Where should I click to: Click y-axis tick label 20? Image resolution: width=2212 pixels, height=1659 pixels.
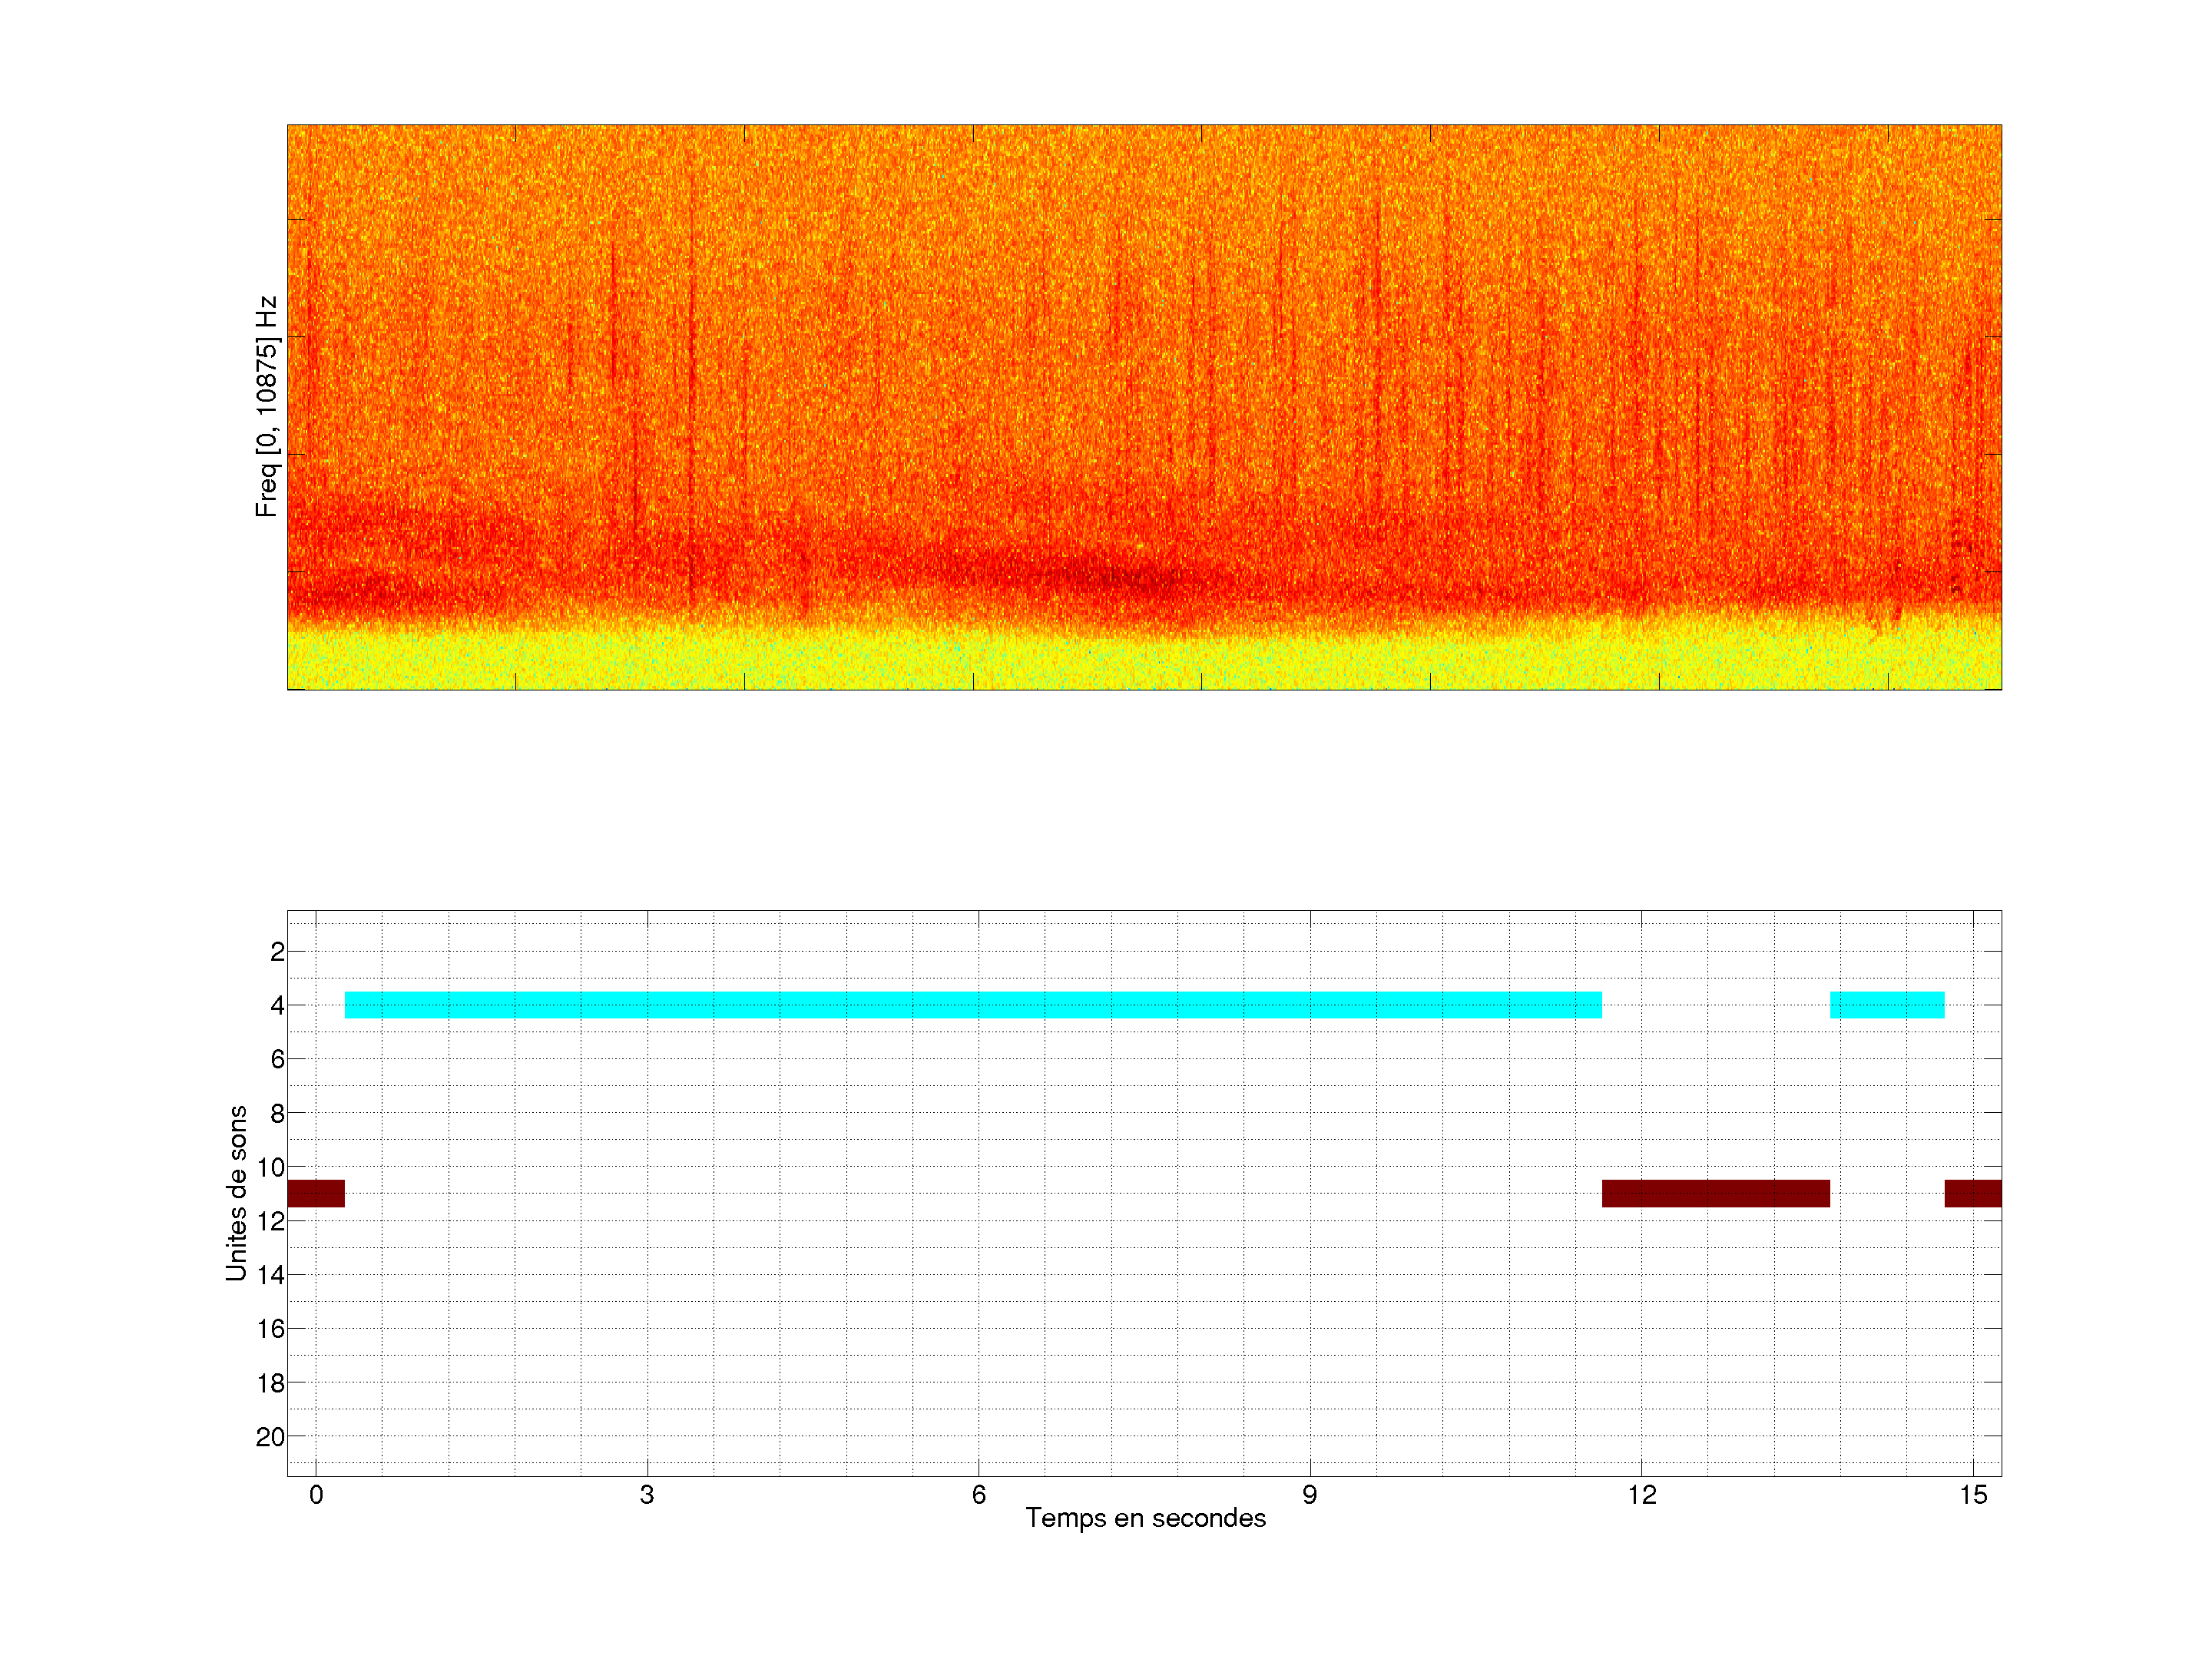(270, 1437)
